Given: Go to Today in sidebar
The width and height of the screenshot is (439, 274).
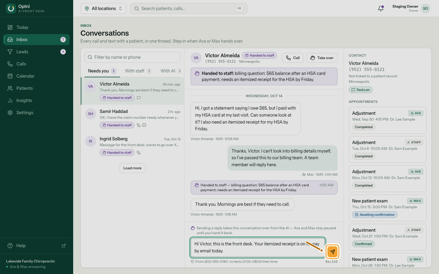Looking at the screenshot, I should [37, 27].
